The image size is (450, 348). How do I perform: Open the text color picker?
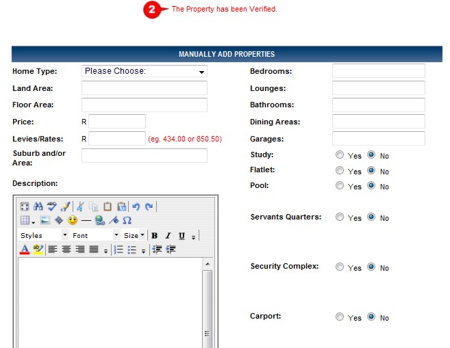point(25,250)
